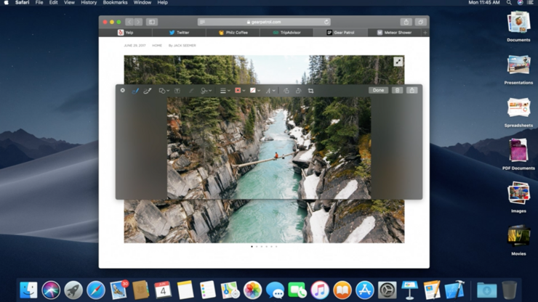The height and width of the screenshot is (302, 538).
Task: Click the Done button
Action: click(x=379, y=91)
